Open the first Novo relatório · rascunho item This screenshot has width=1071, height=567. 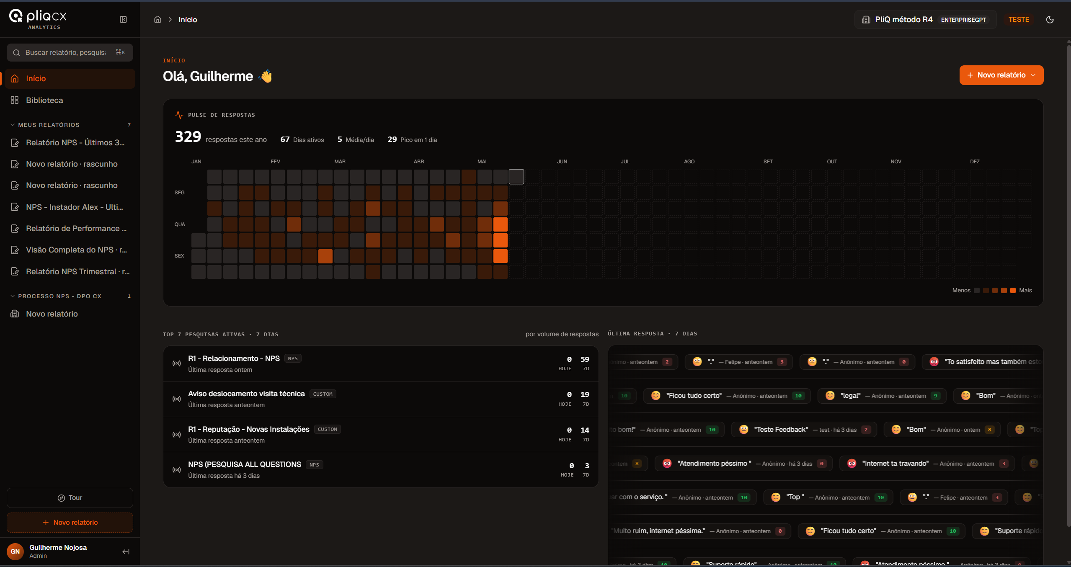tap(70, 164)
